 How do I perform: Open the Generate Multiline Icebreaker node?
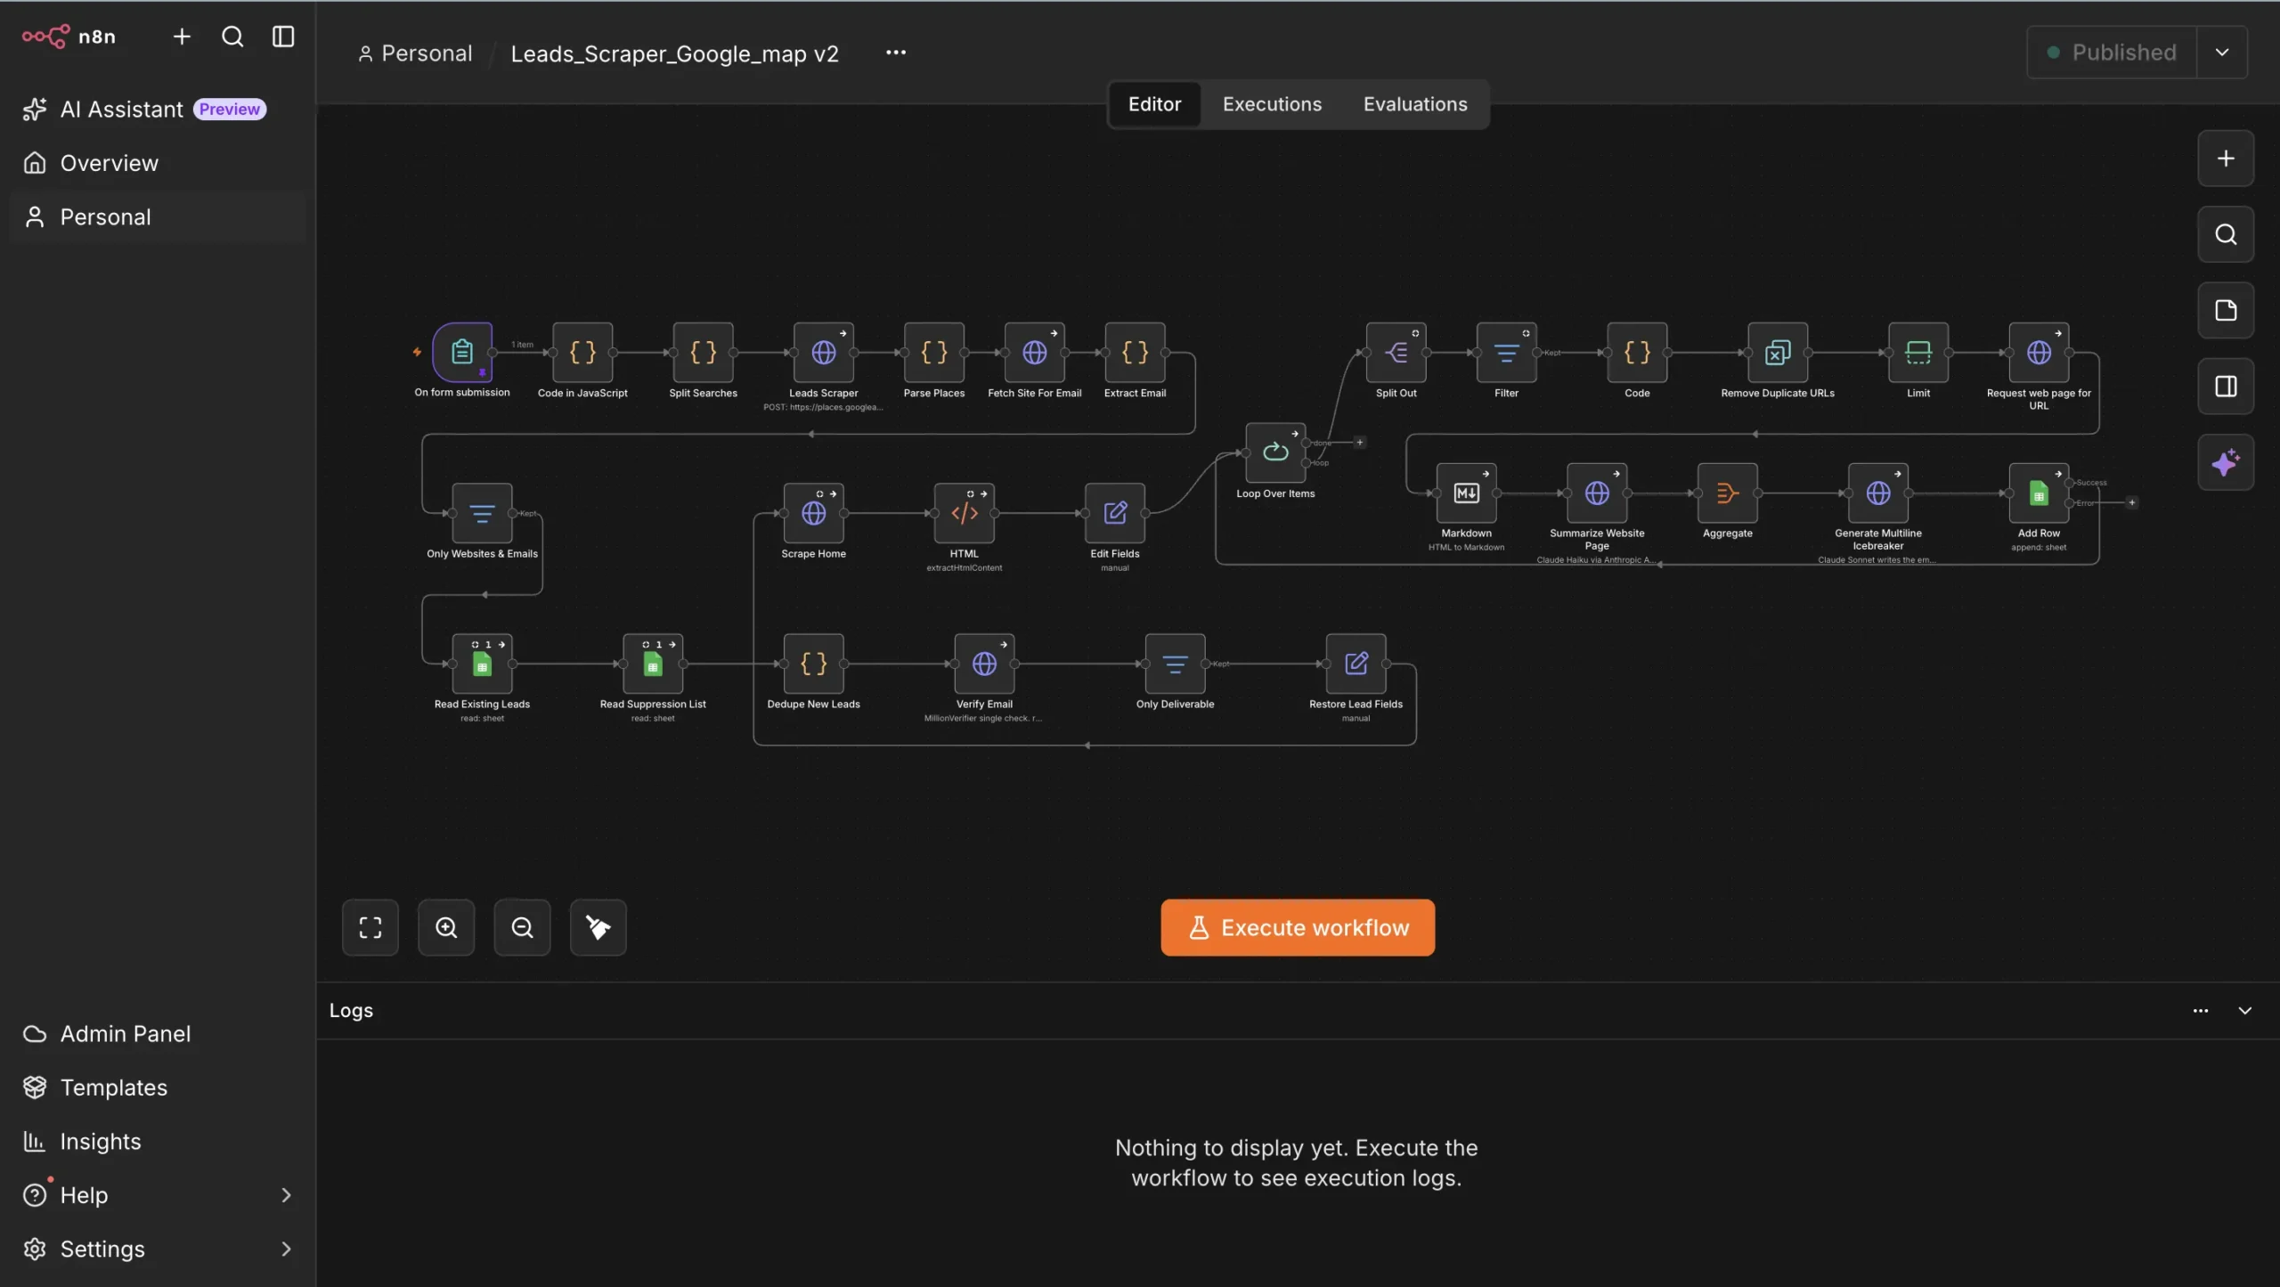click(1877, 493)
